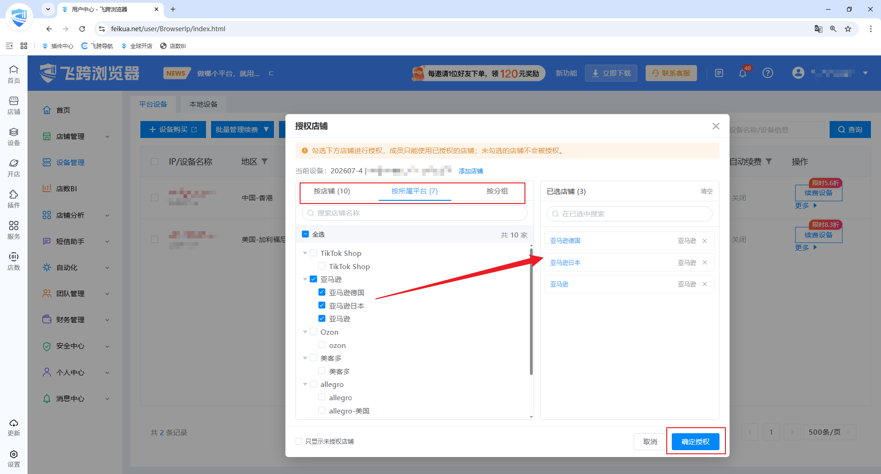Remove 亚马逊日本 from selected stores
The image size is (881, 474).
coord(705,263)
